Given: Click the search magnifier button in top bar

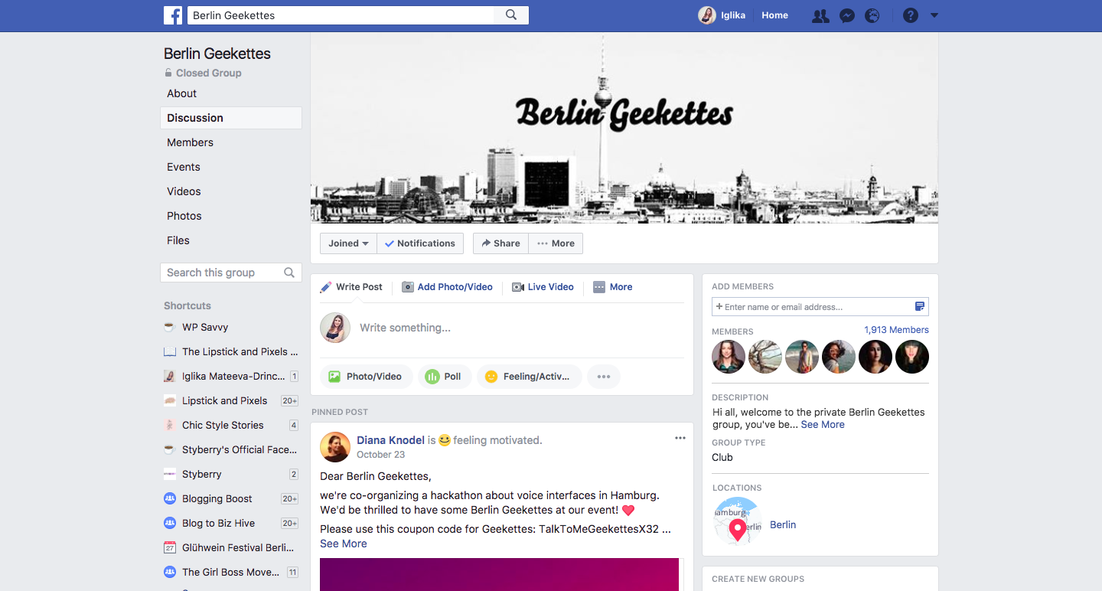Looking at the screenshot, I should click(511, 15).
